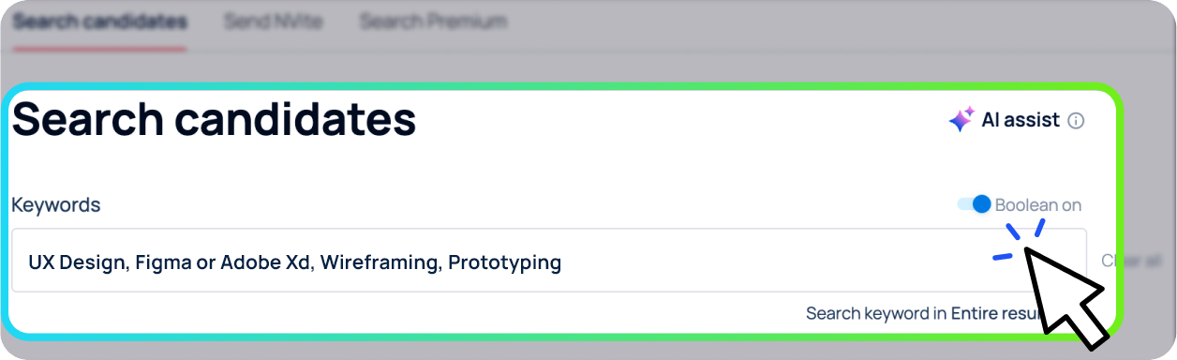Place the cursor on the 'Prototyping' keyword
1177x360 pixels.
click(x=504, y=262)
